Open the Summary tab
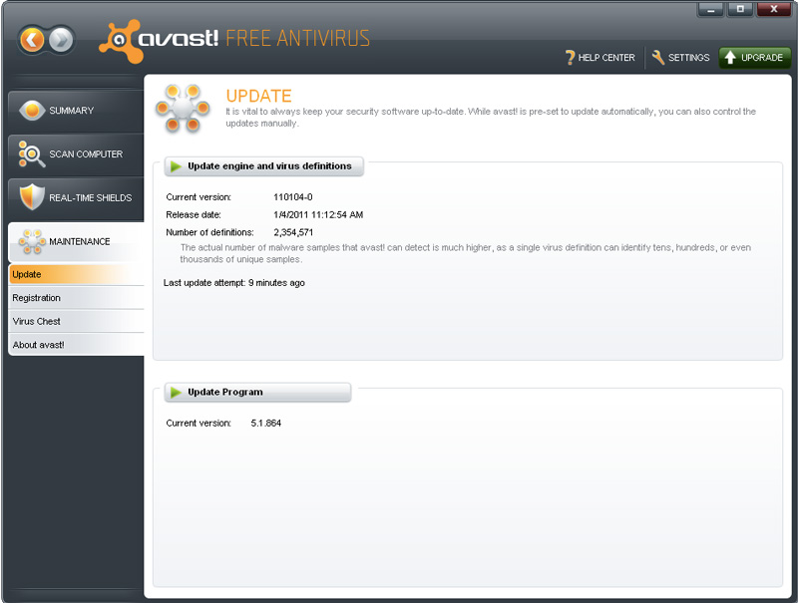The image size is (798, 603). tap(76, 111)
